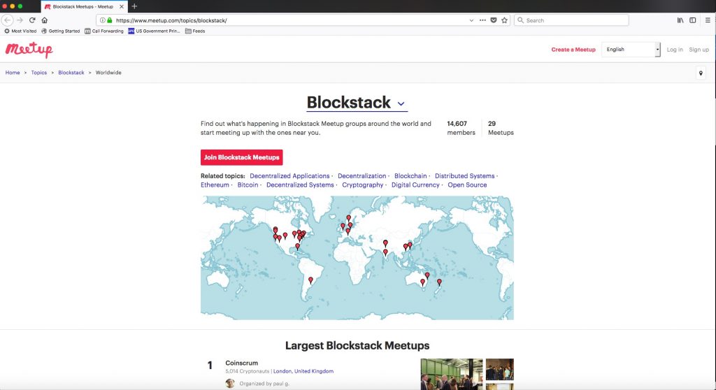The image size is (716, 390).
Task: Open the browser home page icon
Action: coord(44,20)
